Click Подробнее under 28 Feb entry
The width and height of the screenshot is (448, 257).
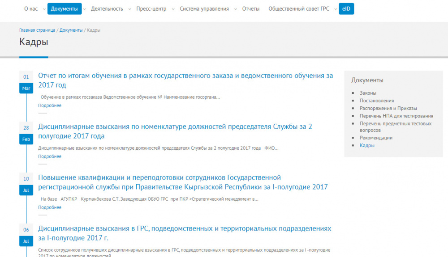[x=50, y=156]
